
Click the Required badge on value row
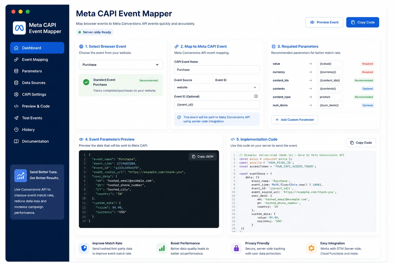click(367, 64)
